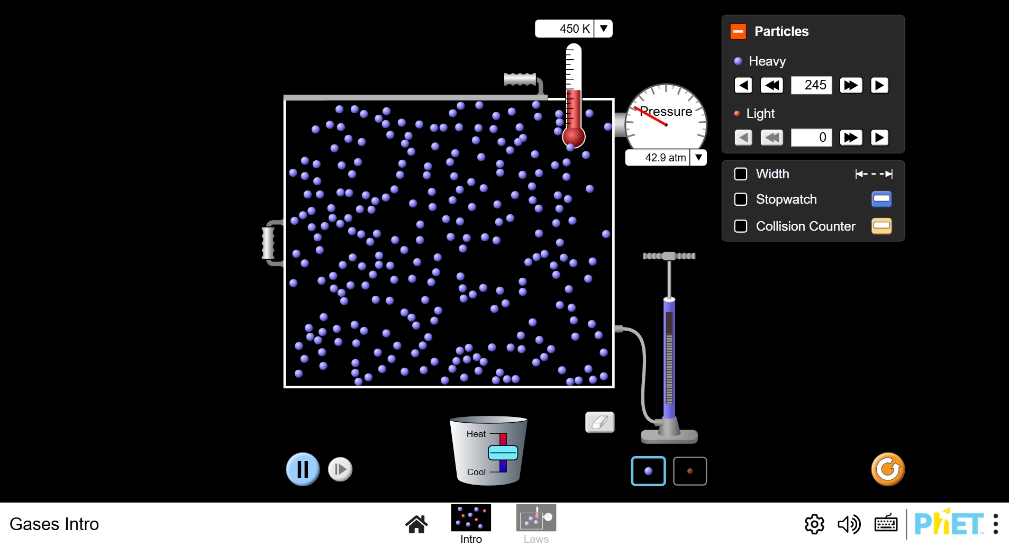The width and height of the screenshot is (1009, 546).
Task: Add many Light particles with double right arrow
Action: (851, 138)
